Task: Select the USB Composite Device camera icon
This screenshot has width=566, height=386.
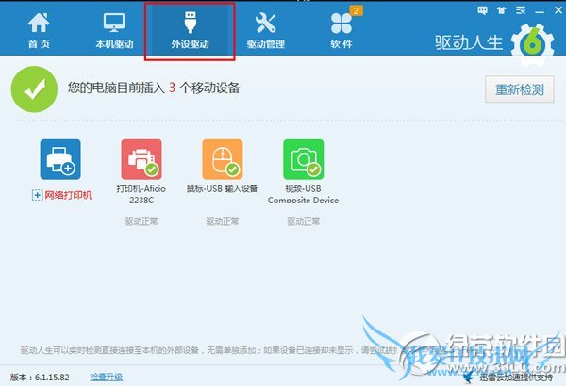Action: pyautogui.click(x=303, y=159)
